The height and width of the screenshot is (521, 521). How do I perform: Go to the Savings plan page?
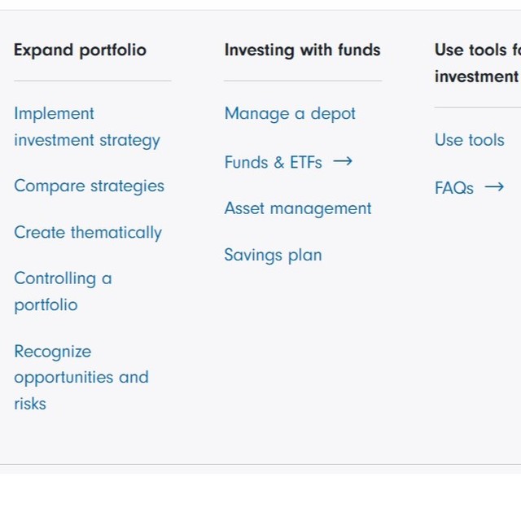click(274, 255)
